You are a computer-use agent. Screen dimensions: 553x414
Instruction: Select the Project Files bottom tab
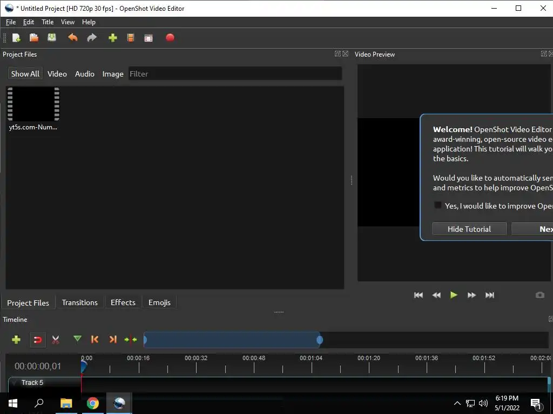[x=28, y=303]
